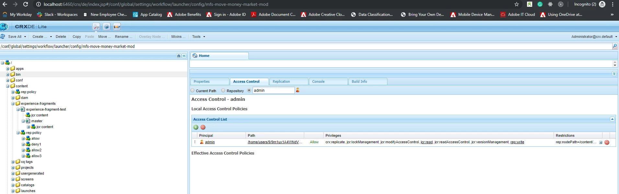
Task: Click the Rename toolbar button
Action: (x=123, y=37)
